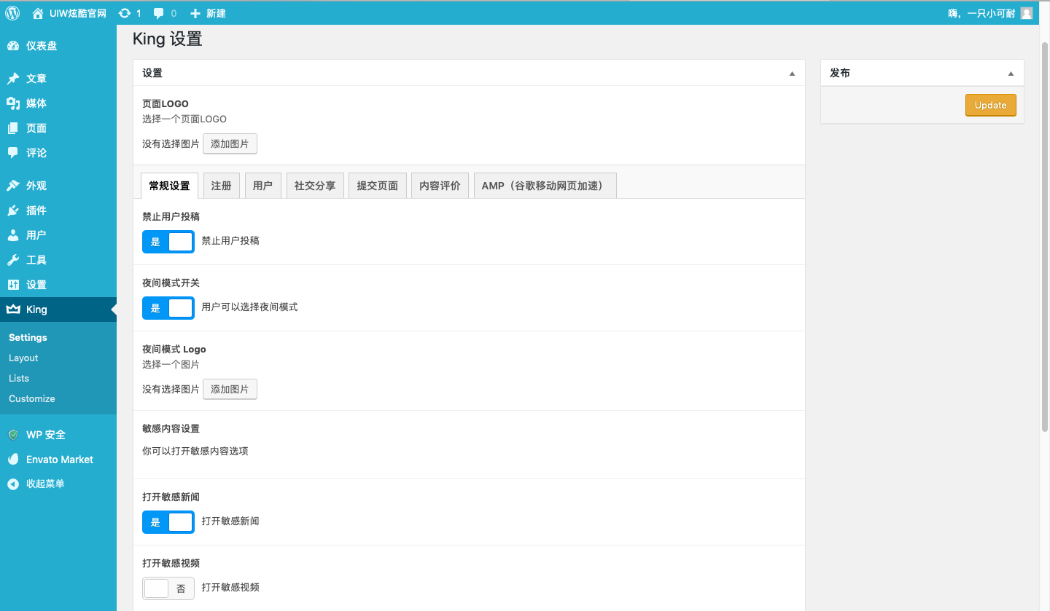Open the 仪表盘 dashboard menu
1050x611 pixels.
[41, 46]
